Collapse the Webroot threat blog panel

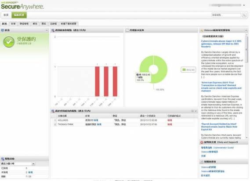coord(246,30)
